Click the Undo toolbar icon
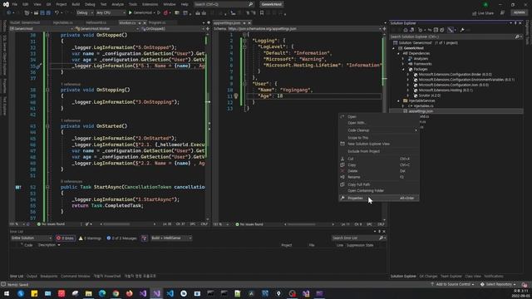Screen dimensions: 532x299 pyautogui.click(x=57, y=13)
